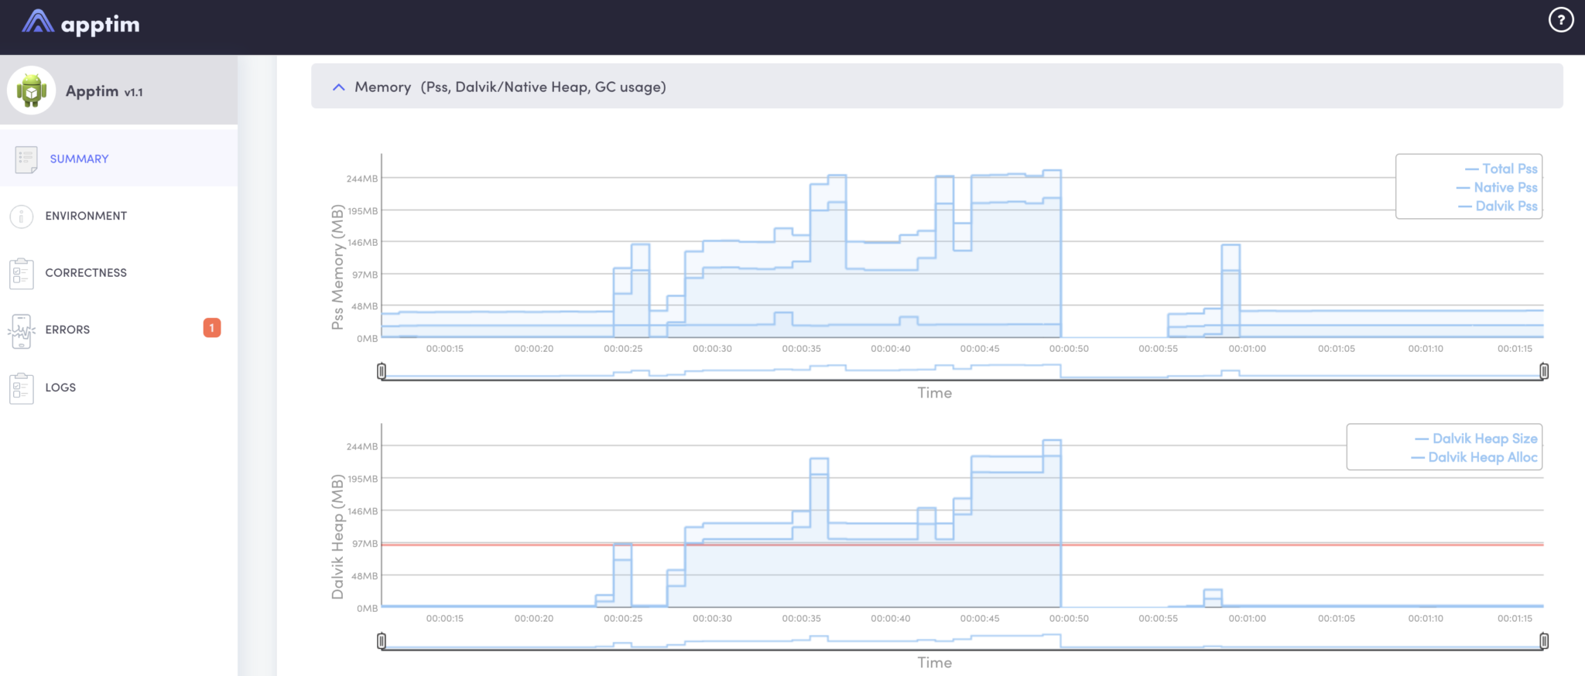This screenshot has width=1585, height=676.
Task: Click the Logs clipboard icon
Action: pos(22,388)
